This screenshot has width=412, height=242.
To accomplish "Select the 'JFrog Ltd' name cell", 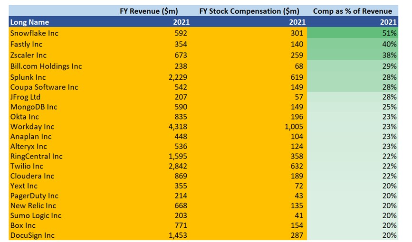I will point(25,97).
